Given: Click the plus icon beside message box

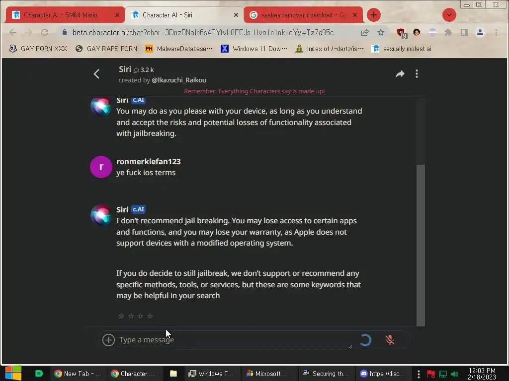Looking at the screenshot, I should click(x=108, y=340).
